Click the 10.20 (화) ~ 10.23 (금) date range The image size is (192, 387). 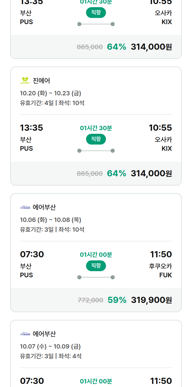[x=51, y=93]
